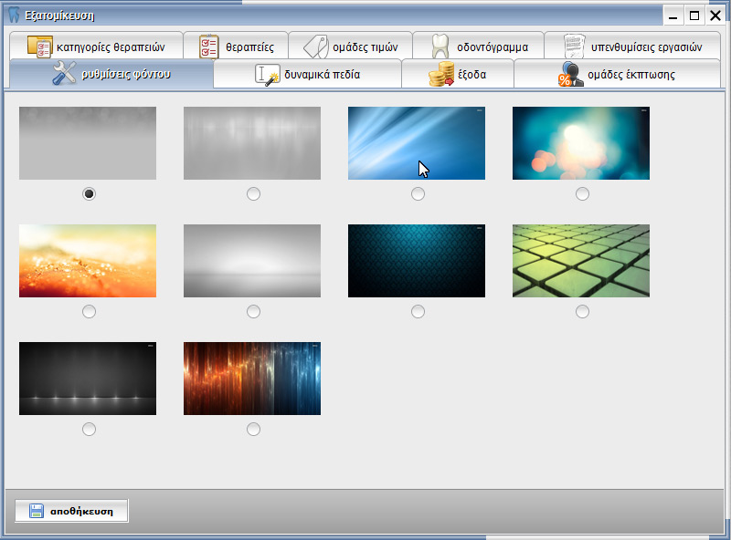Click the tooth application icon in title bar
The image size is (731, 540).
click(x=14, y=16)
